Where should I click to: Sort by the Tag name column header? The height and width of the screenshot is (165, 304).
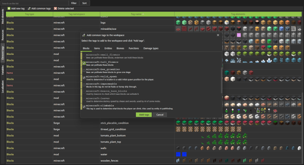[x=137, y=14]
